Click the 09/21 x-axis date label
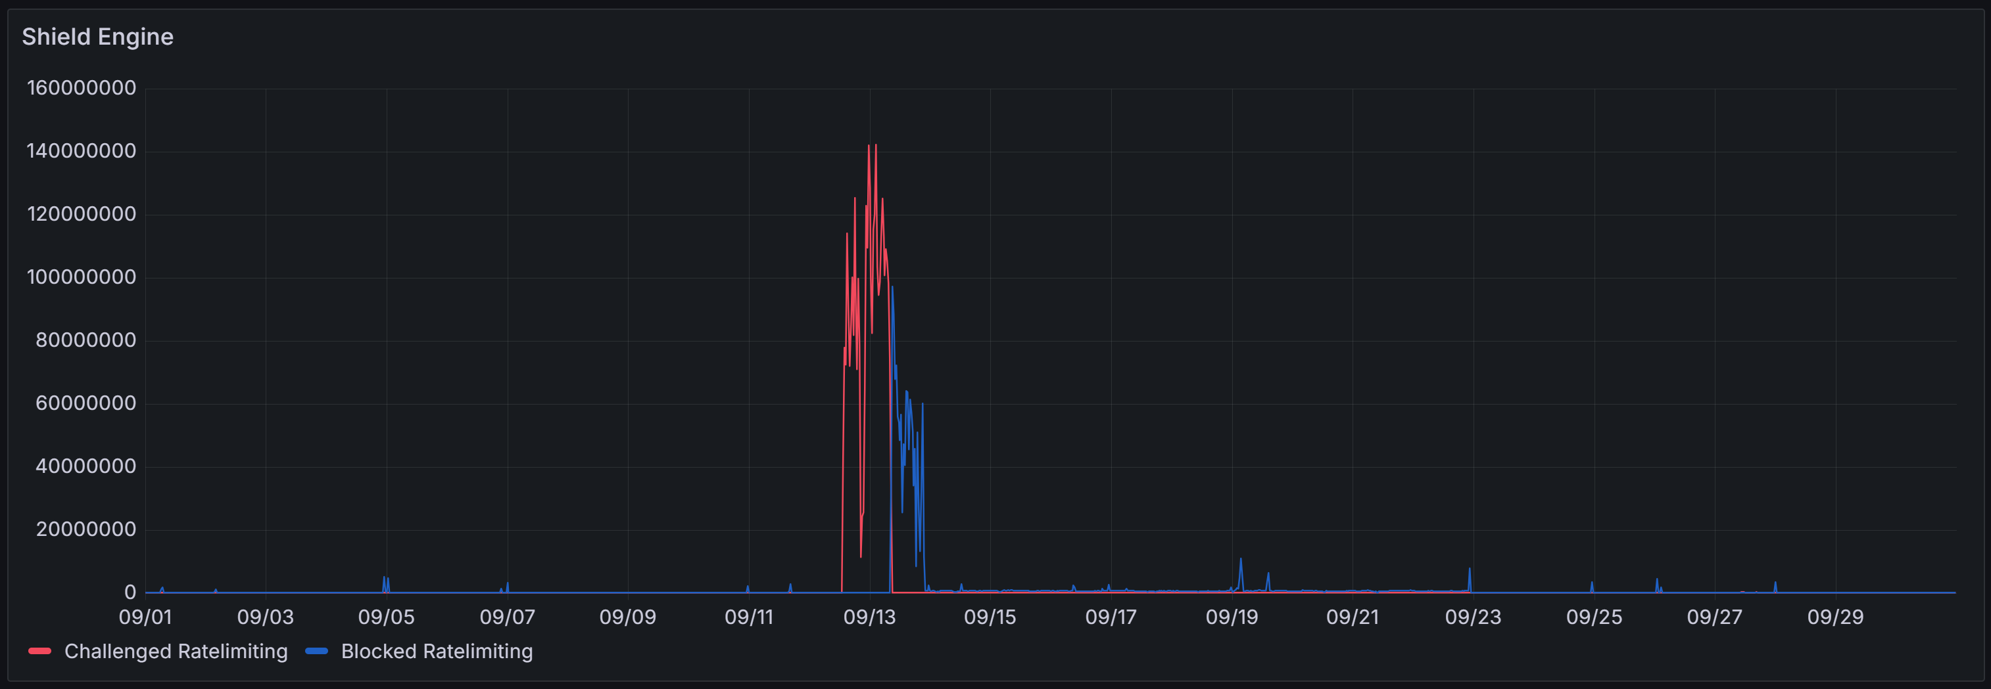1991x689 pixels. pyautogui.click(x=1352, y=617)
